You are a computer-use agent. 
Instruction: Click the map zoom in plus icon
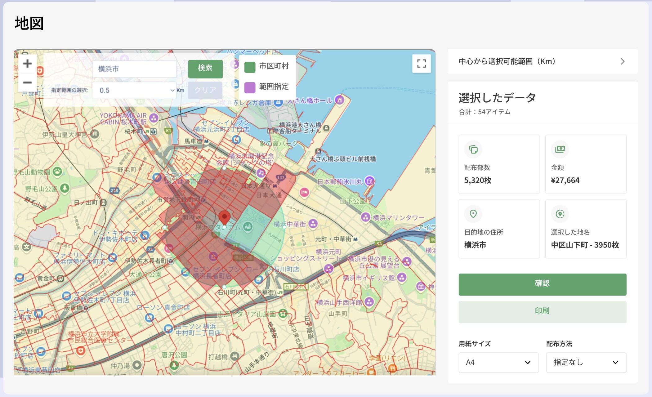(x=27, y=64)
